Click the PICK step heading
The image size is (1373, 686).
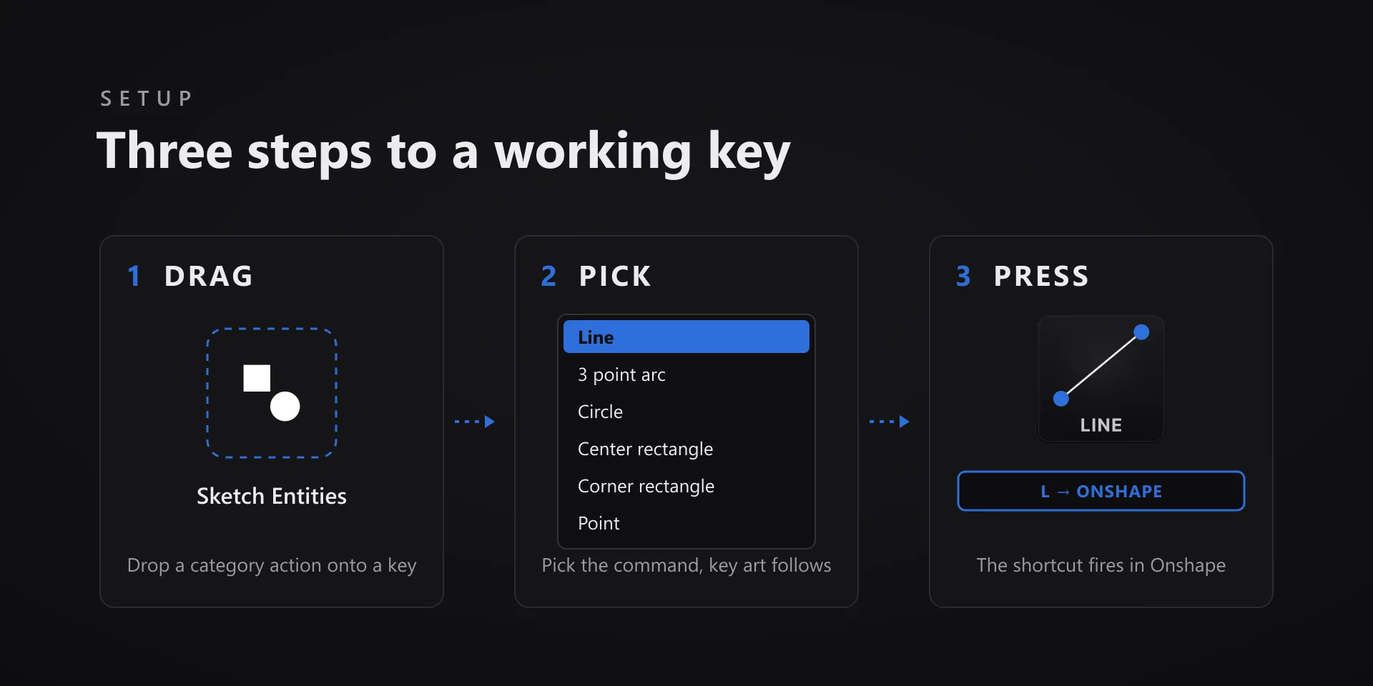coord(615,276)
